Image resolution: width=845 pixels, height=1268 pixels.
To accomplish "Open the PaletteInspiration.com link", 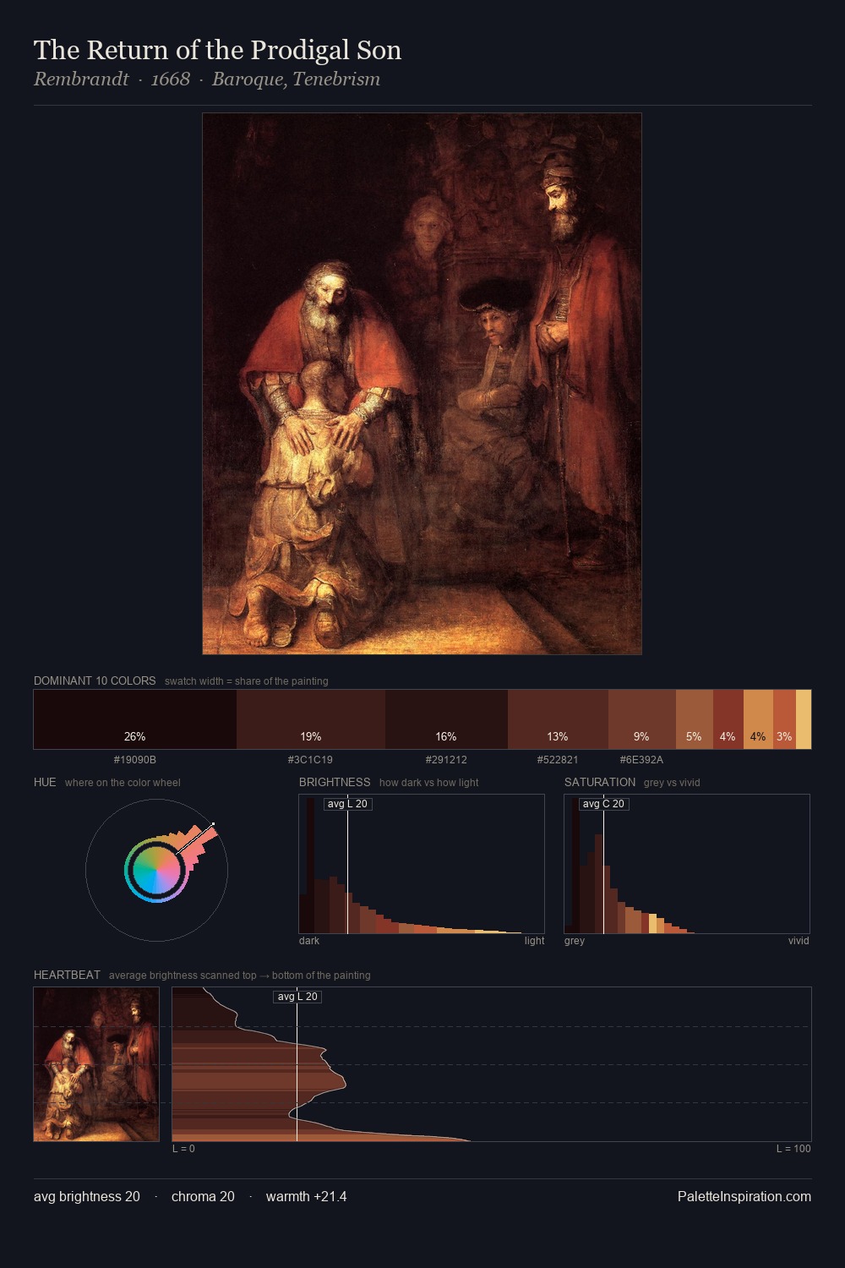I will pyautogui.click(x=744, y=1197).
